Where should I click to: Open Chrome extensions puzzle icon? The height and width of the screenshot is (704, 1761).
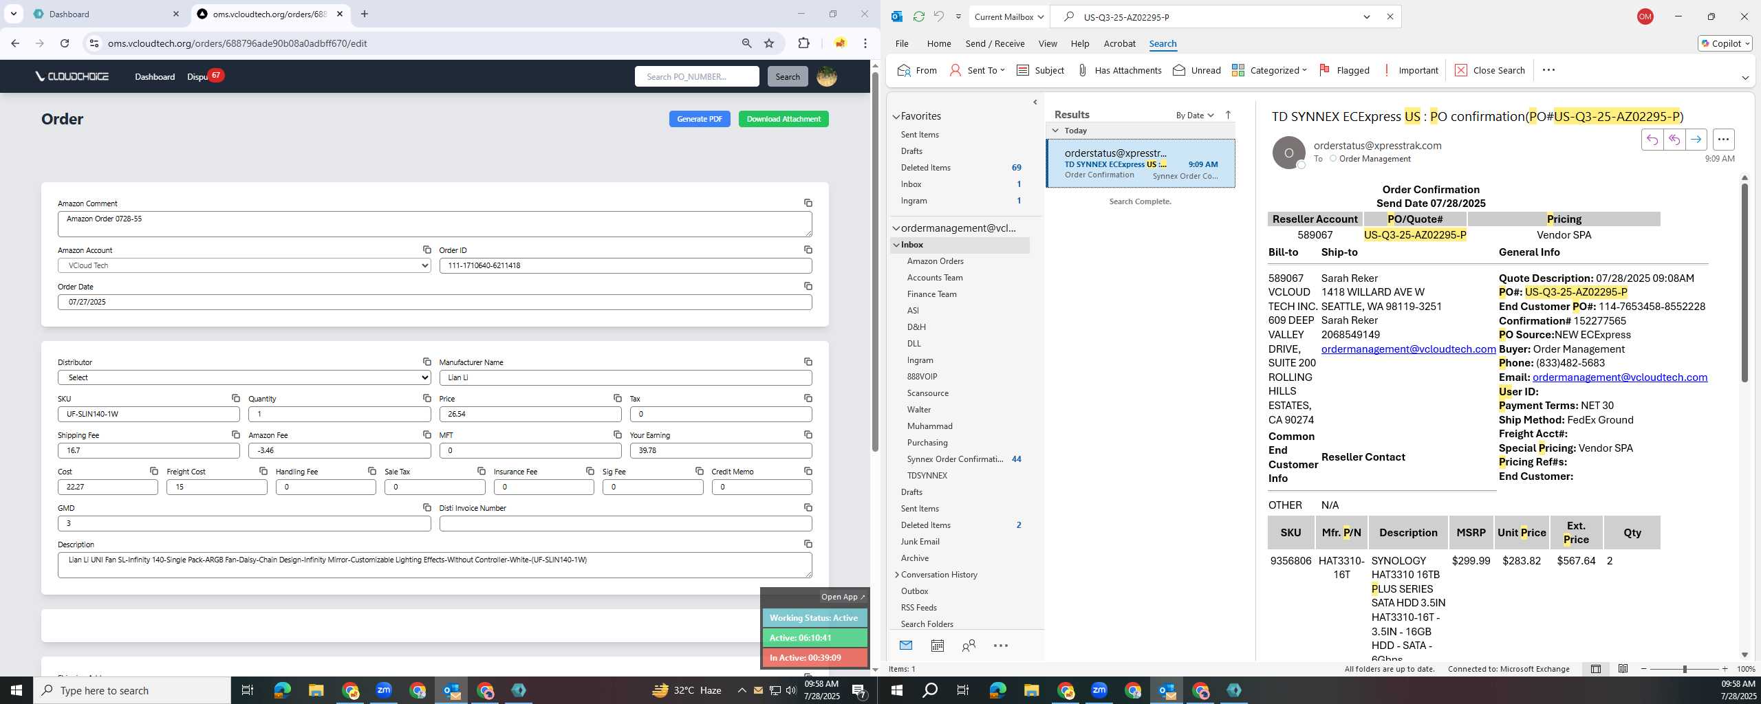coord(803,43)
